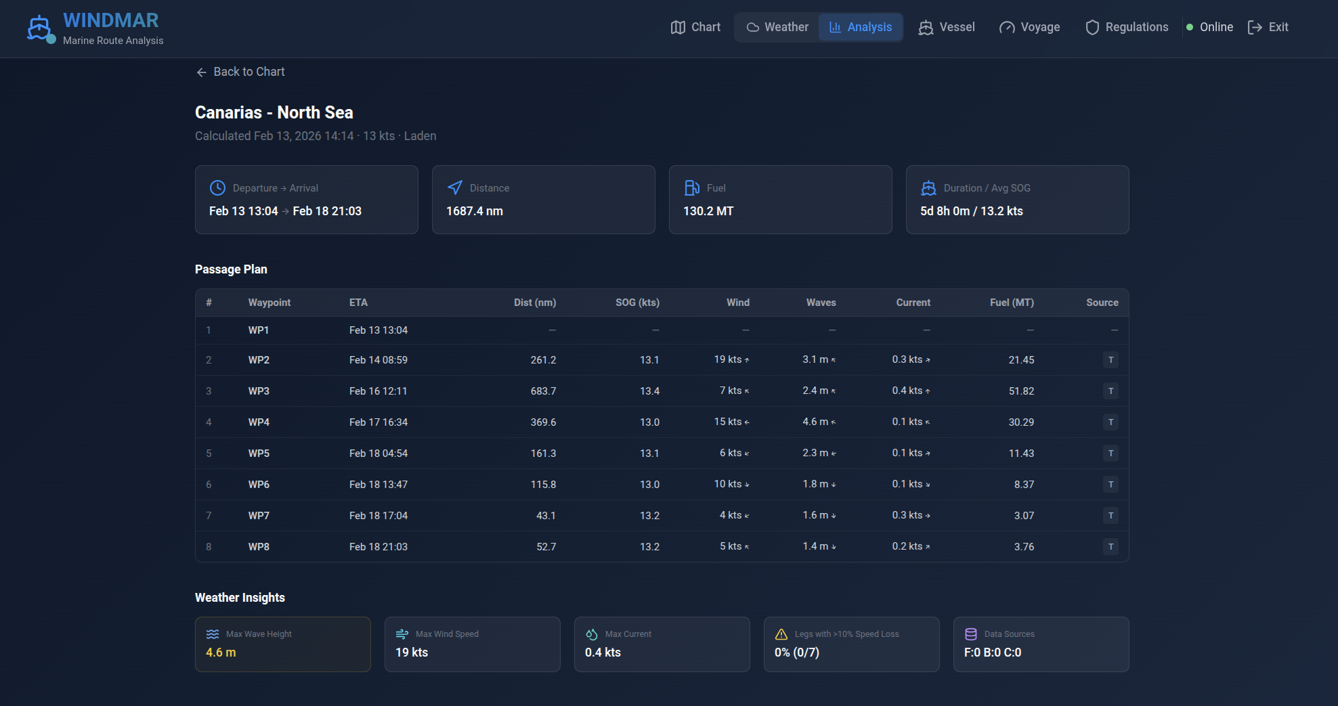
Task: Select the Analysis tab
Action: pyautogui.click(x=861, y=27)
